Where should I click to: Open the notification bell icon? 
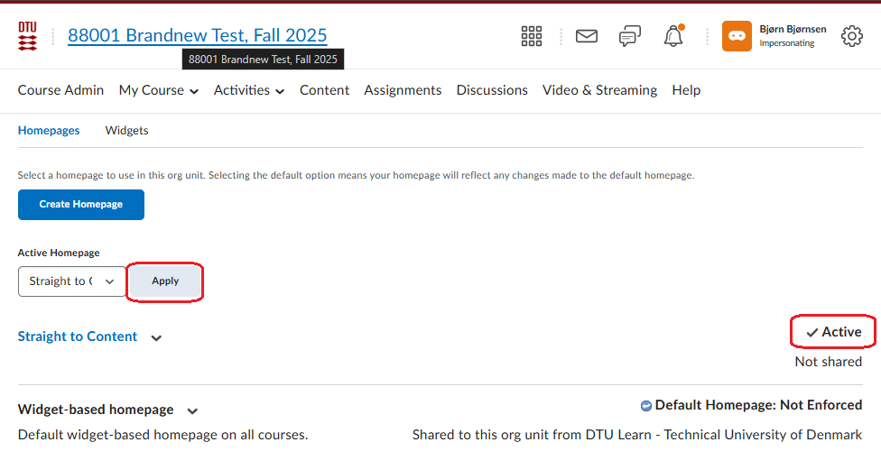point(673,36)
